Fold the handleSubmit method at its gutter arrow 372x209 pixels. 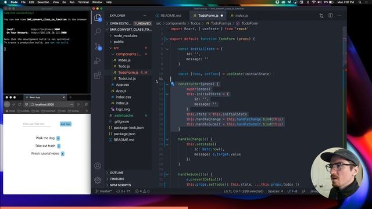(167, 174)
